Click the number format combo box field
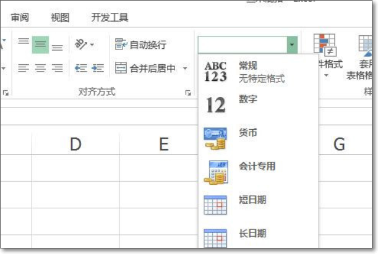 tap(243, 44)
